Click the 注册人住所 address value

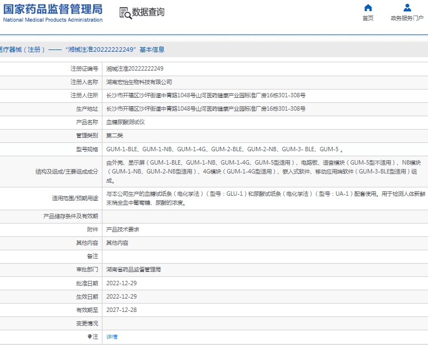point(206,96)
